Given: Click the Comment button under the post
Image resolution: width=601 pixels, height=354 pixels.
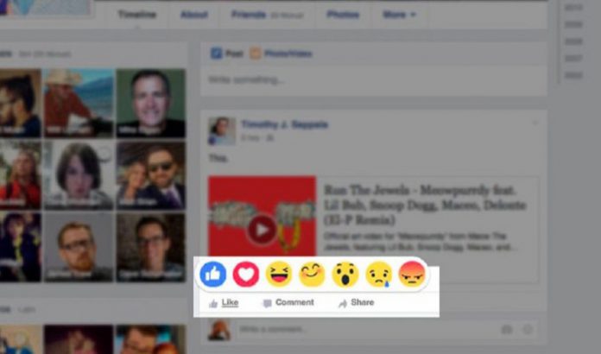Looking at the screenshot, I should click(288, 303).
